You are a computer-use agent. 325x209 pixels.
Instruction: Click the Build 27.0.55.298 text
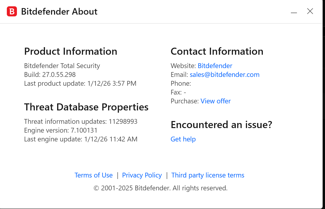click(50, 75)
